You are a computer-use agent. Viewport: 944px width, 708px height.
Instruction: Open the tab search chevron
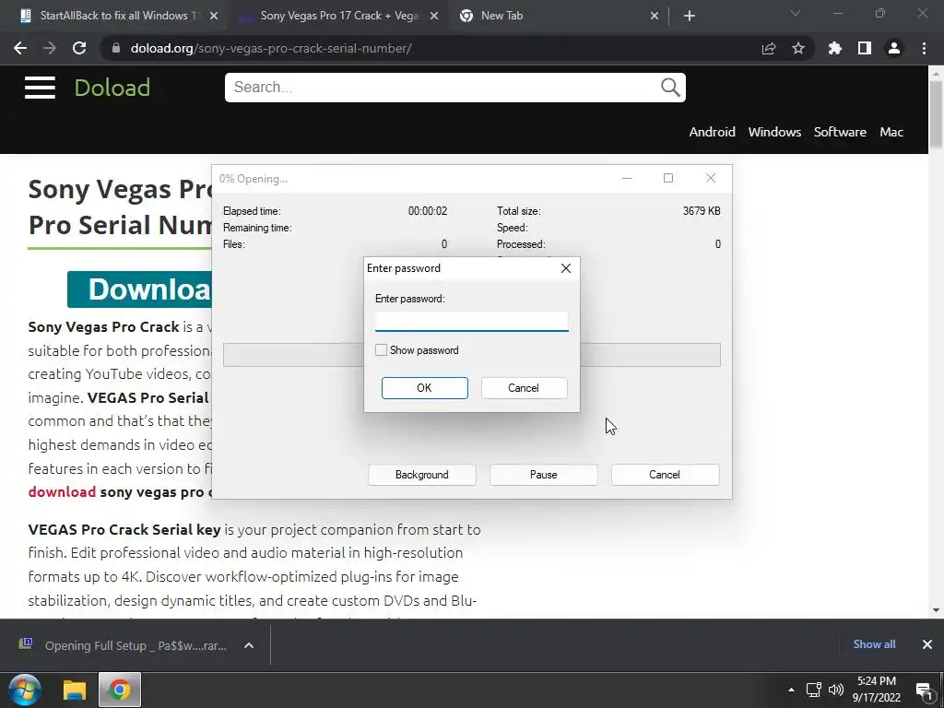point(796,13)
